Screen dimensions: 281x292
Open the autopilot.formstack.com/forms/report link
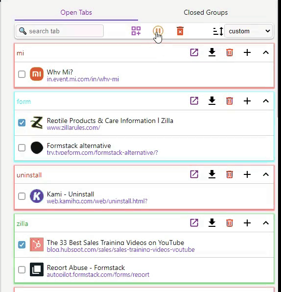tap(98, 275)
